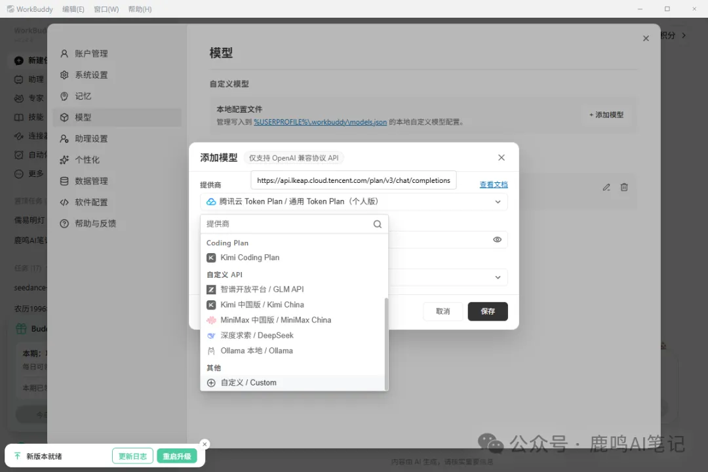The image size is (708, 472).
Task: Click the 专家 sidebar icon
Action: pos(18,98)
